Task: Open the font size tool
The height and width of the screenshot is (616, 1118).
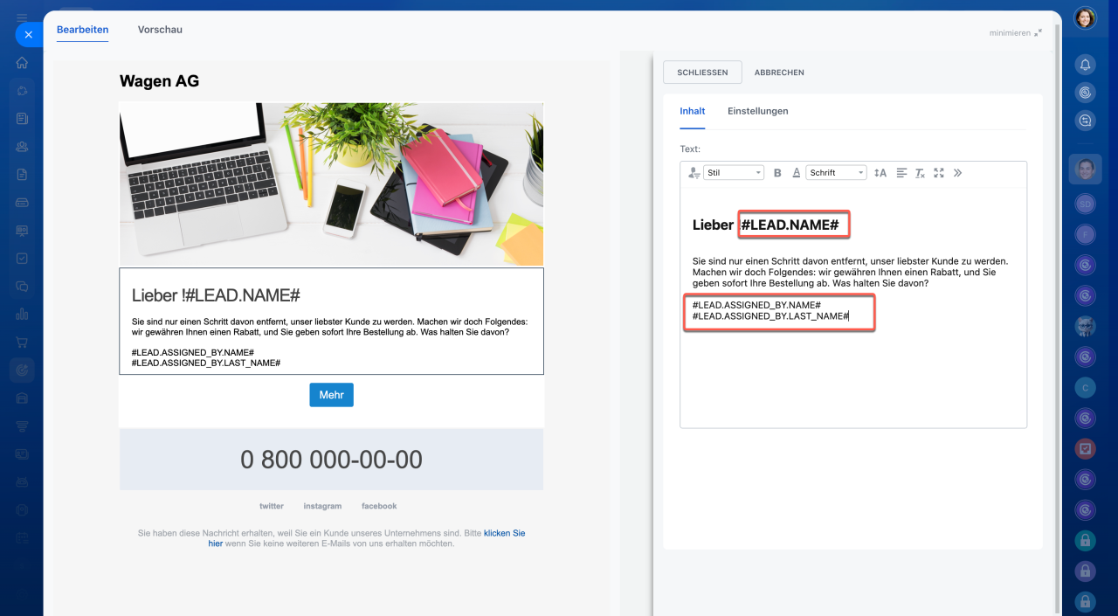Action: point(880,173)
